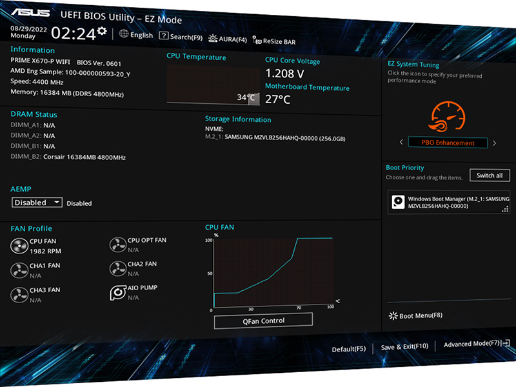Viewport: 516px width, 387px height.
Task: Click the globe language icon
Action: (124, 34)
